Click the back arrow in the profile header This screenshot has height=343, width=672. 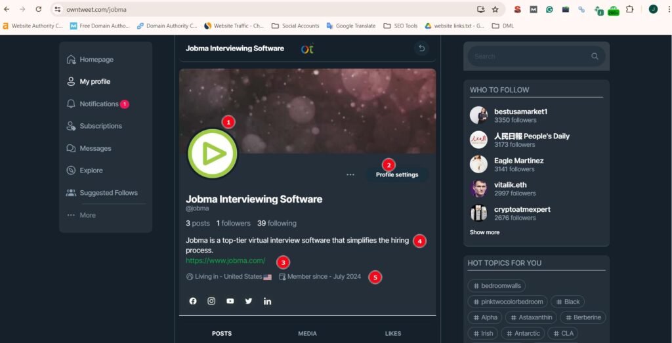(x=422, y=49)
